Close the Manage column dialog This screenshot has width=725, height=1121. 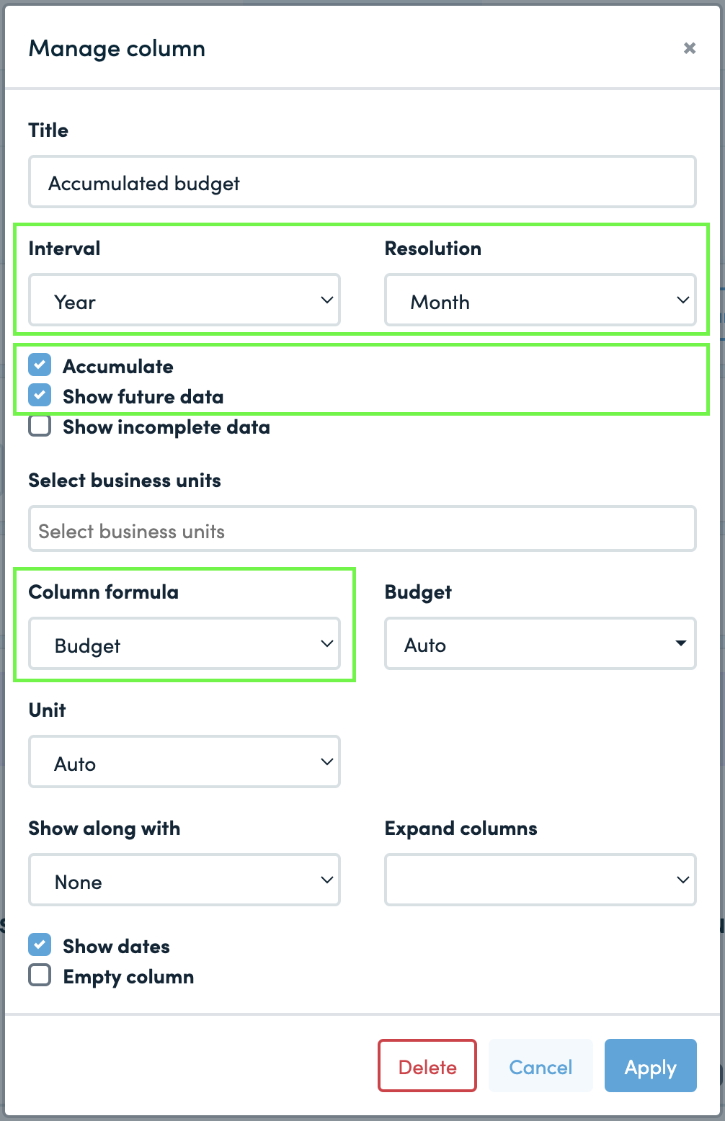[x=690, y=48]
